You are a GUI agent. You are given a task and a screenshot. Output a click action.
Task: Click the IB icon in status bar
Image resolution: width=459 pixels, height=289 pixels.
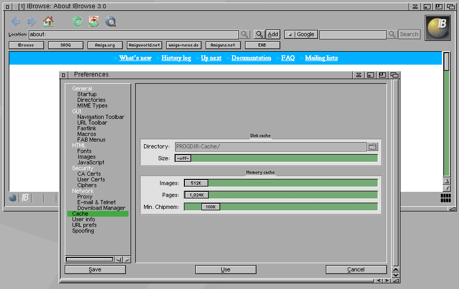[25, 198]
